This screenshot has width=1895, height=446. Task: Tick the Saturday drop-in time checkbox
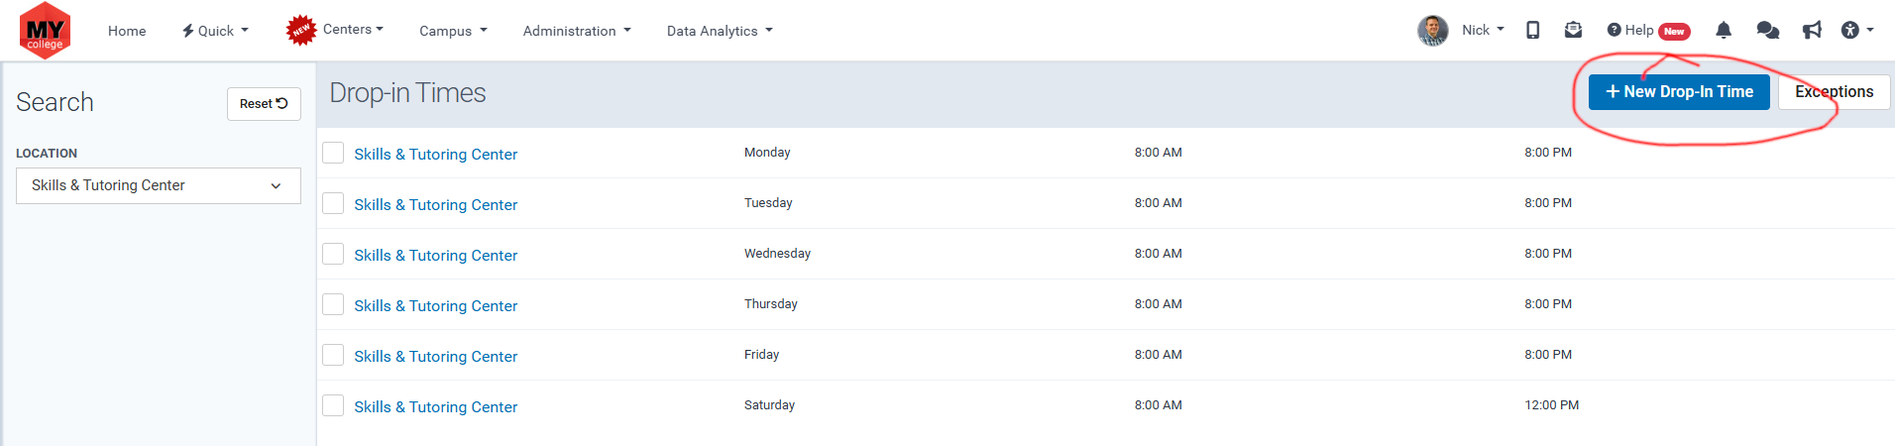point(333,405)
